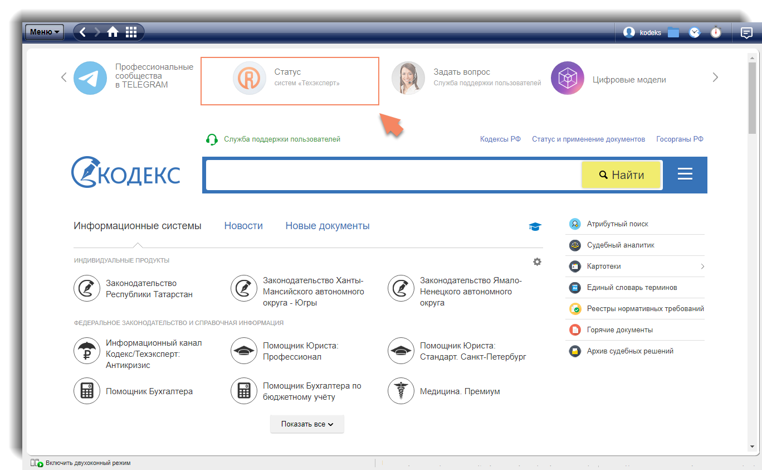
Task: Focus the main search input field
Action: point(393,175)
